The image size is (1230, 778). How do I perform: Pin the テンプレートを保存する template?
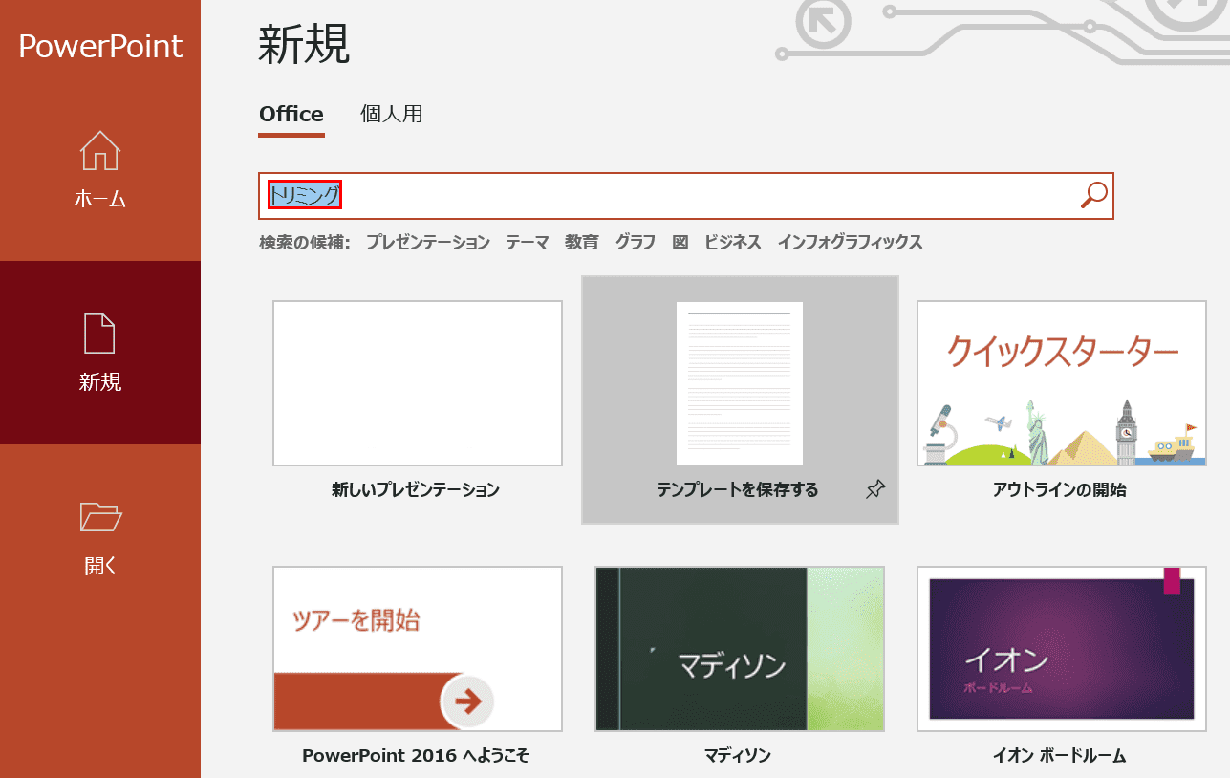[874, 490]
